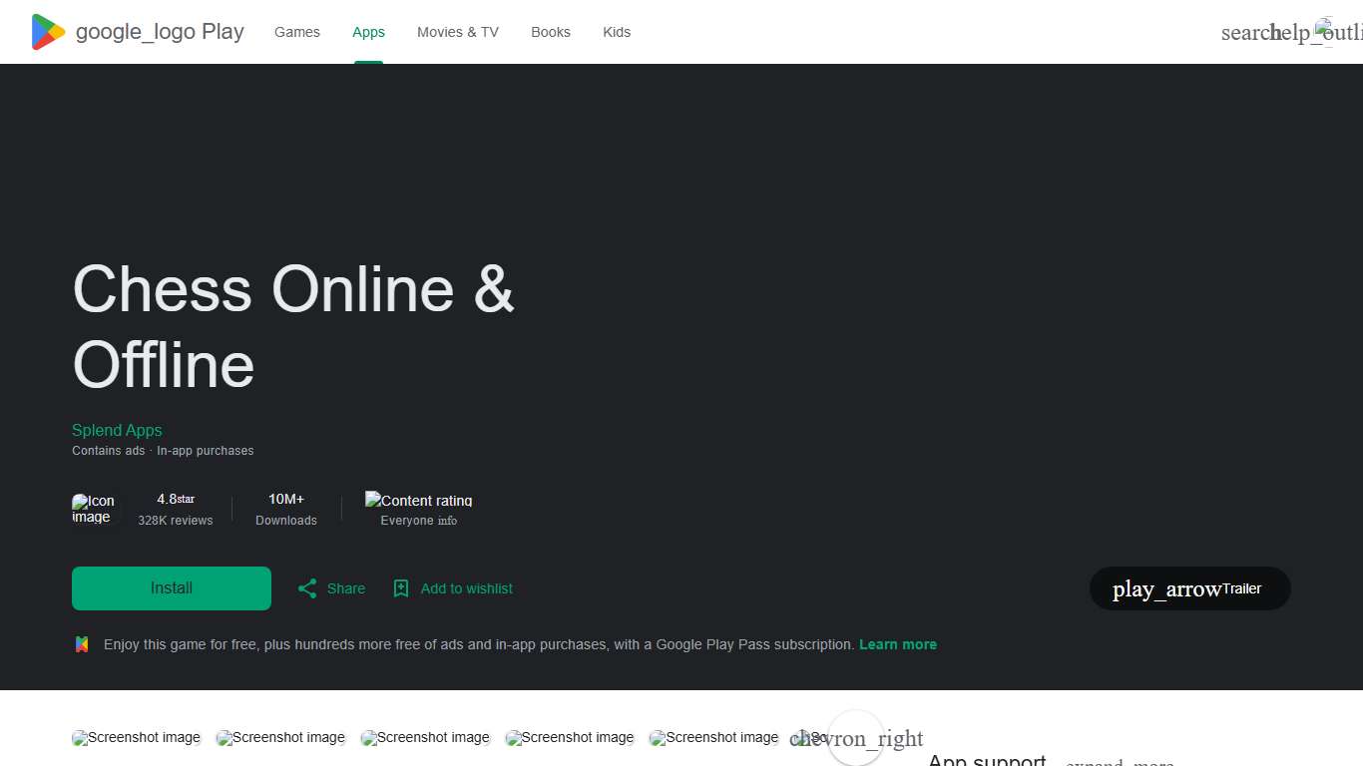Open the Movies & TV section
1363x766 pixels.
pos(457,31)
